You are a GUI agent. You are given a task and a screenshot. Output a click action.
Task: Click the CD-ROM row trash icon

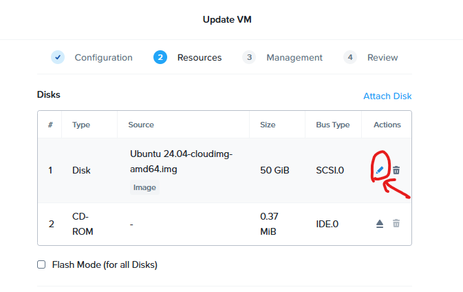[396, 223]
